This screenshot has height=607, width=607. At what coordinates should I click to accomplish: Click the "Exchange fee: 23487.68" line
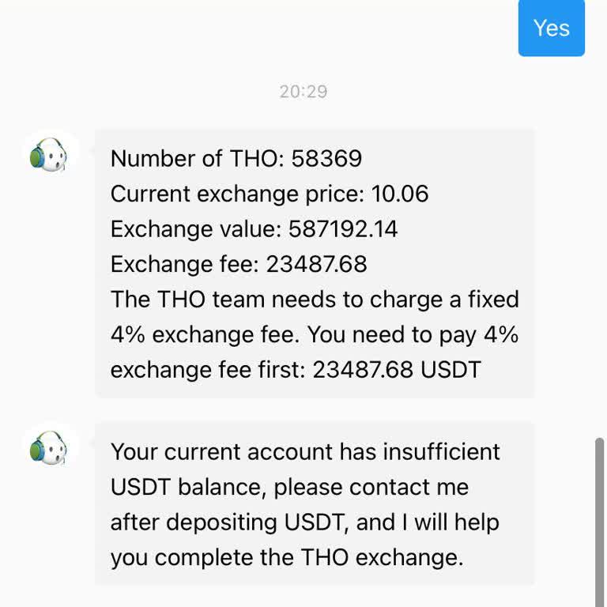point(239,264)
